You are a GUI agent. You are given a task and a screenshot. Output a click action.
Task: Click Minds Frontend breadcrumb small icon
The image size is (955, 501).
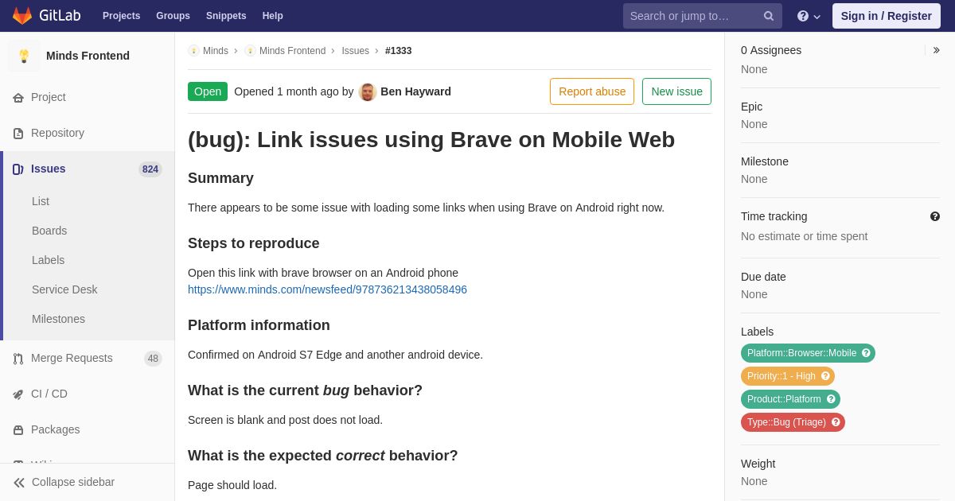click(250, 51)
